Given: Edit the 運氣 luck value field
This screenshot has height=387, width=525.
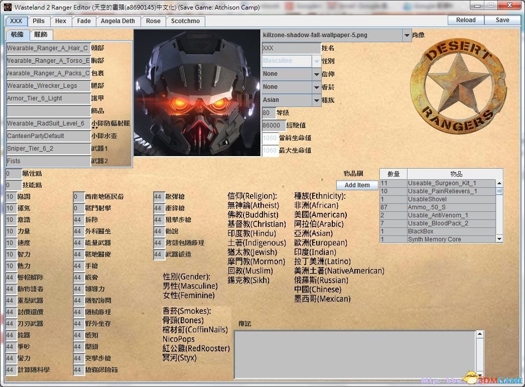Looking at the screenshot, I should coord(11,208).
